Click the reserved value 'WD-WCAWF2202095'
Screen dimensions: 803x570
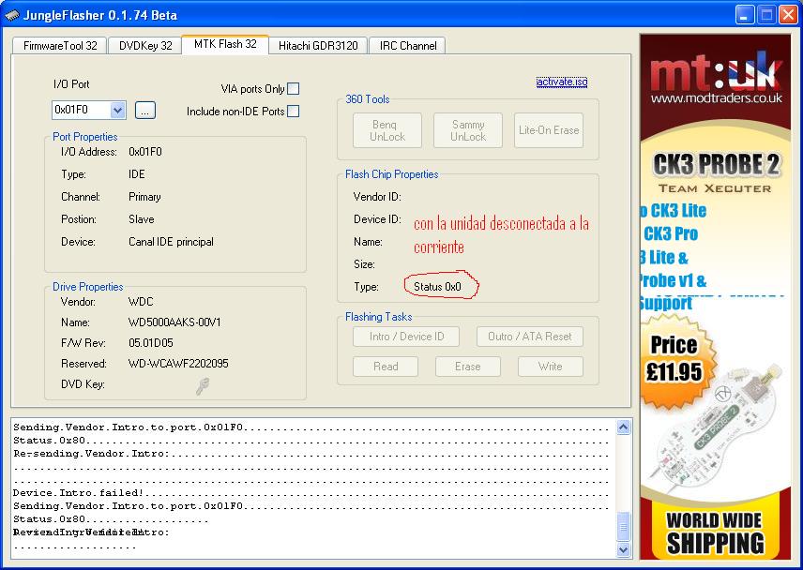178,364
